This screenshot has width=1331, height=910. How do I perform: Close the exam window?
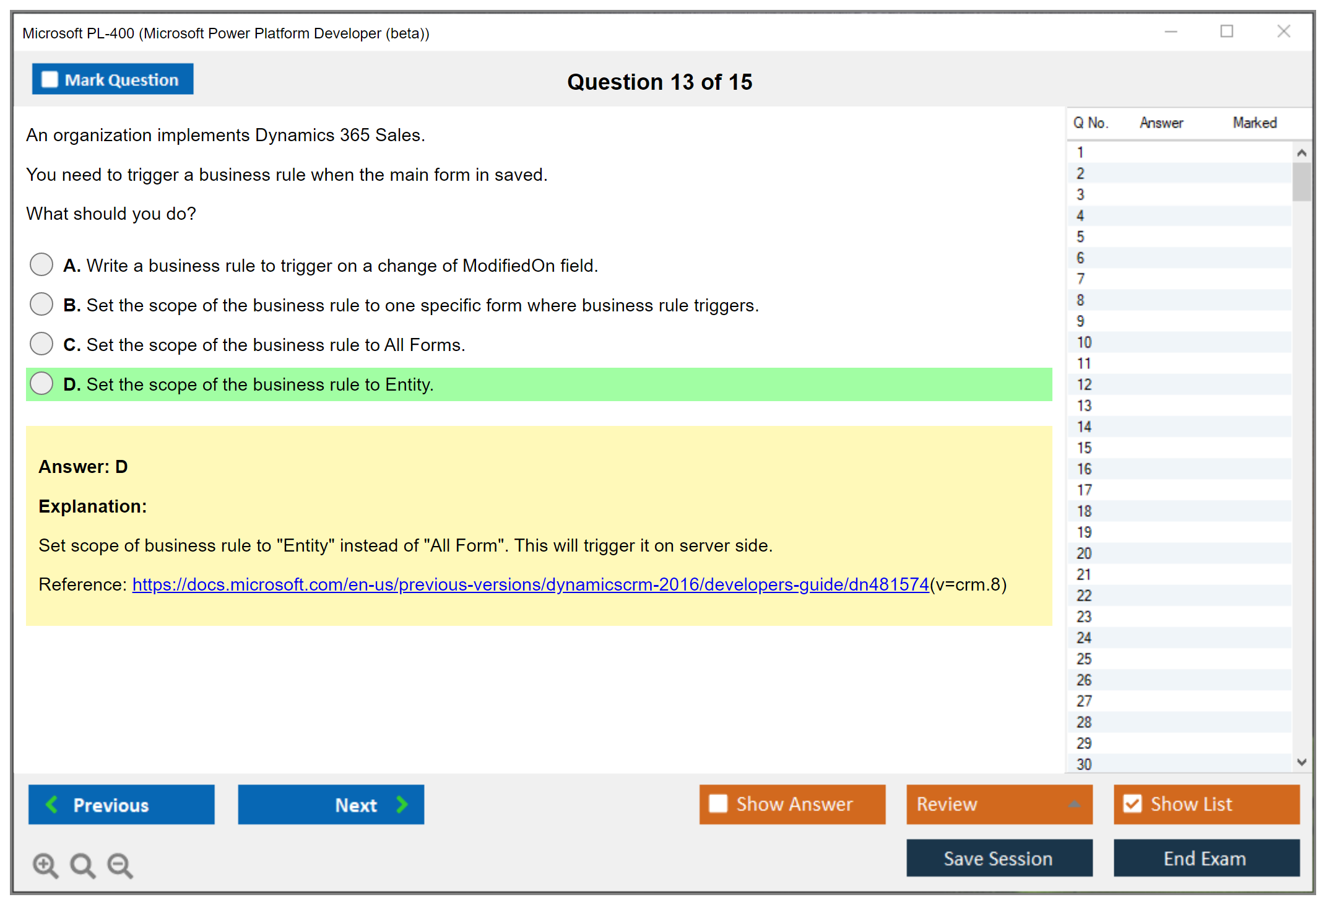point(1283,32)
